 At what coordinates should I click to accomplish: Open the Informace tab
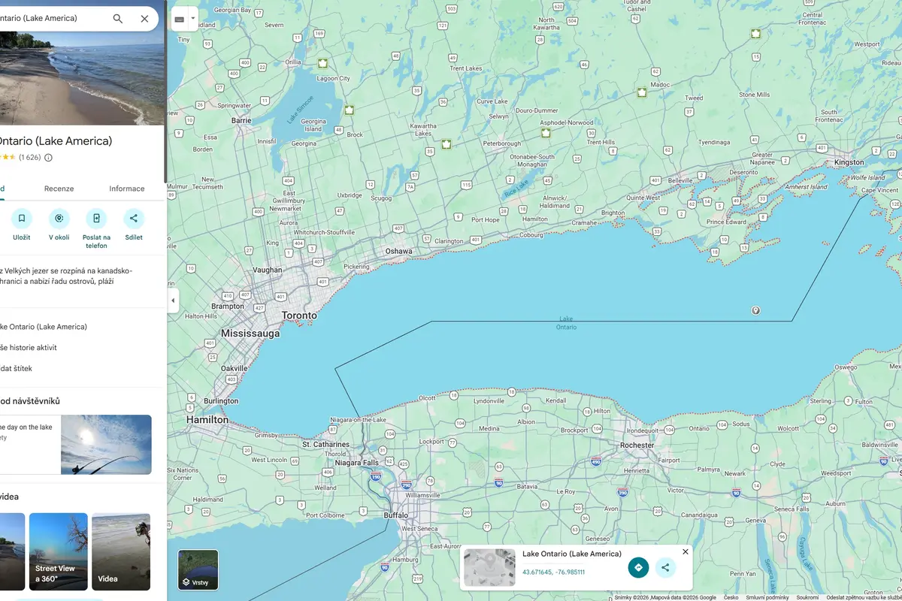click(127, 189)
